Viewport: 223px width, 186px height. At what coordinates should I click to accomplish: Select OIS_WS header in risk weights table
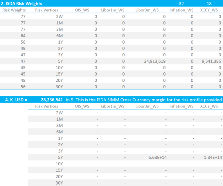click(x=82, y=10)
